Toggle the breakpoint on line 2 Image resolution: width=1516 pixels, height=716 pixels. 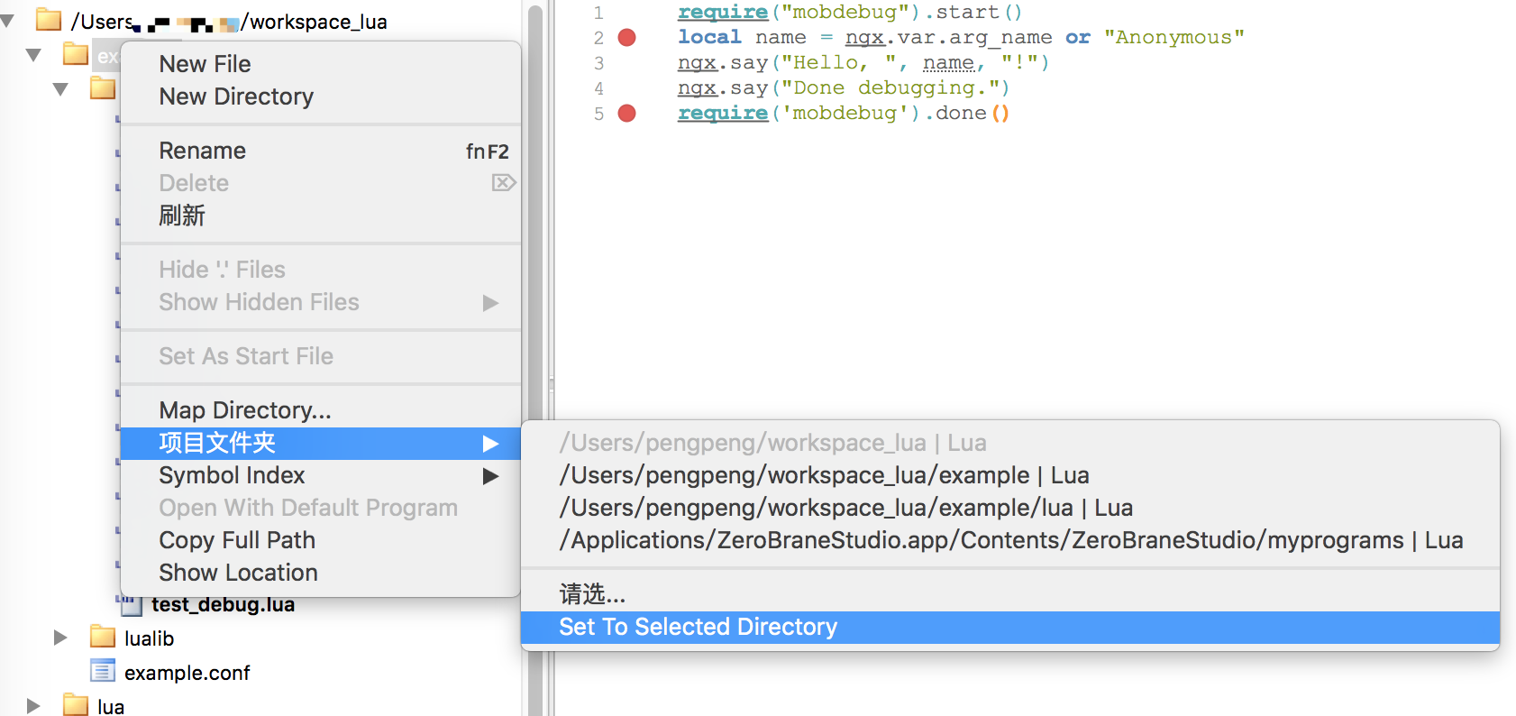627,37
